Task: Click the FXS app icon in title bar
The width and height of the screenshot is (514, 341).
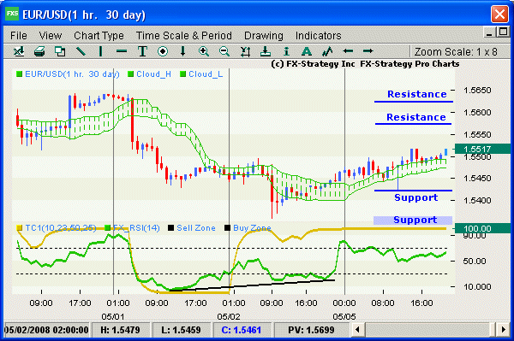Action: 12,14
